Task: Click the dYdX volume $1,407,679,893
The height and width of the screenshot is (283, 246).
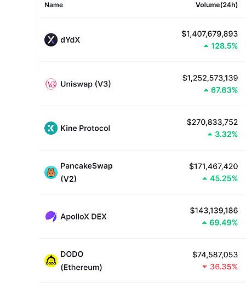Action: click(x=210, y=34)
